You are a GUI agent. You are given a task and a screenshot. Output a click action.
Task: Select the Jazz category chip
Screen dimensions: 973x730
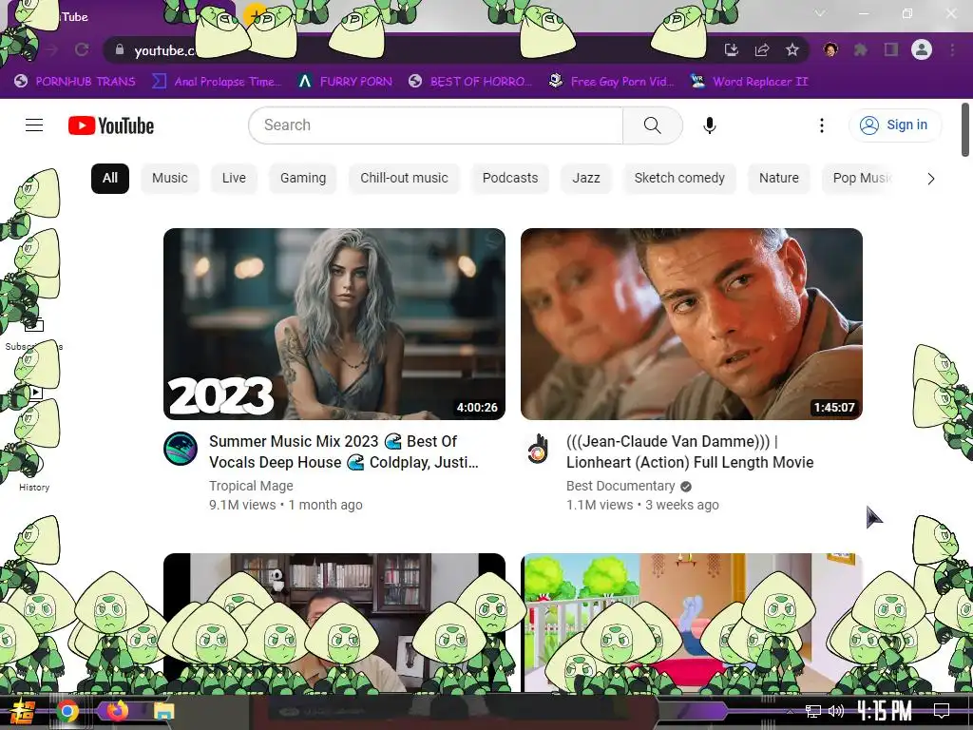585,178
